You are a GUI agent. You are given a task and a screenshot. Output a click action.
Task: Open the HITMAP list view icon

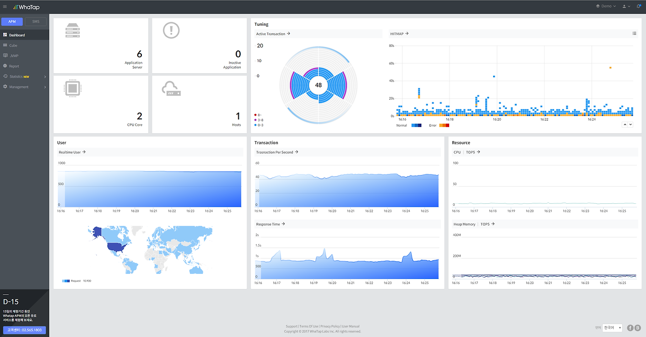[x=634, y=33]
